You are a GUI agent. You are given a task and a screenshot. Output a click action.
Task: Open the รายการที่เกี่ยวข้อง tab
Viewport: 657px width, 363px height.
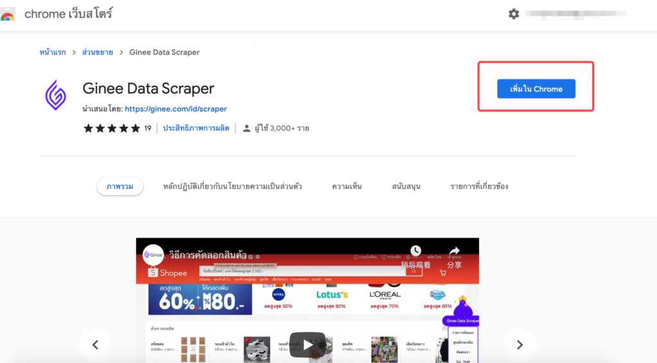(x=479, y=186)
